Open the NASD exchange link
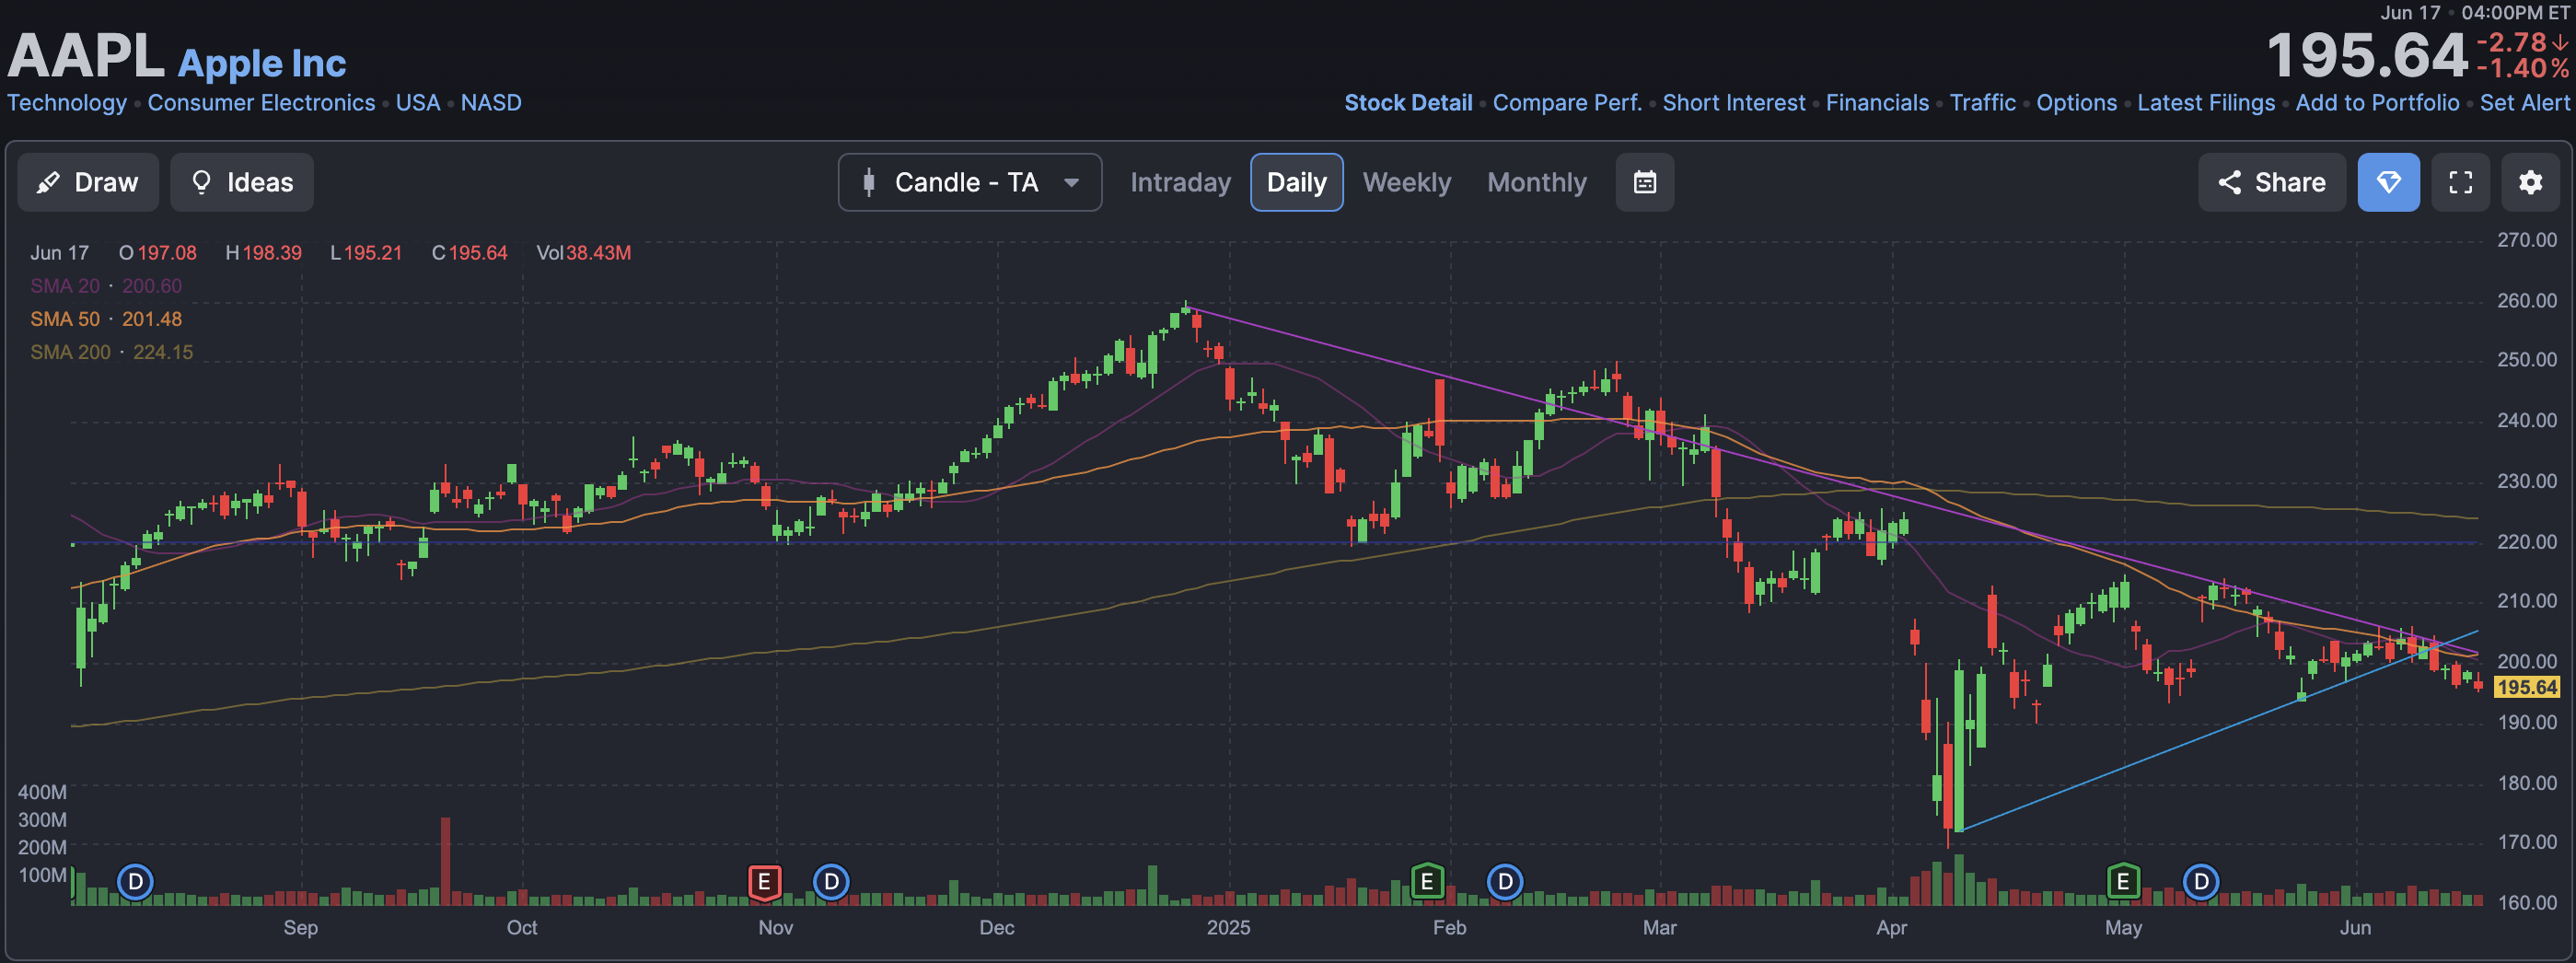2576x963 pixels. (491, 103)
